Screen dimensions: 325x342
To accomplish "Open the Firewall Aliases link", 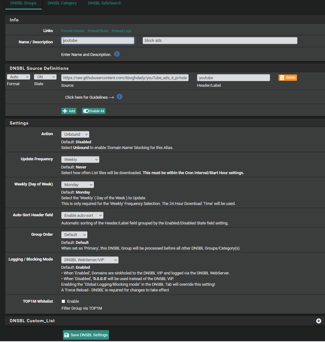I will 73,31.
